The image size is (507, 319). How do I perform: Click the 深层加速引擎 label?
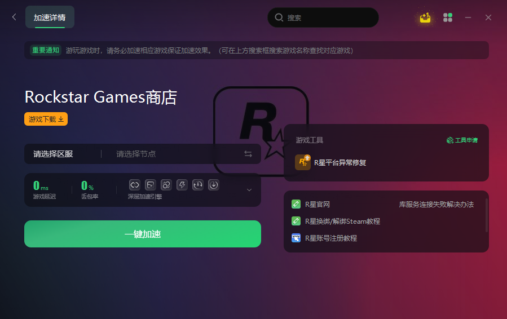145,197
